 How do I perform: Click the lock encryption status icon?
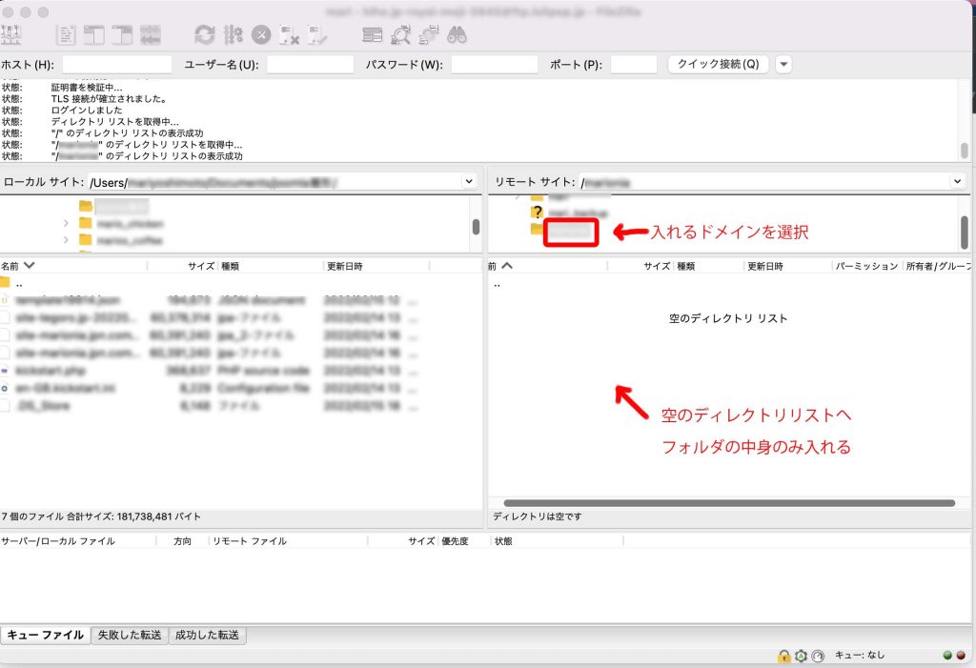783,656
